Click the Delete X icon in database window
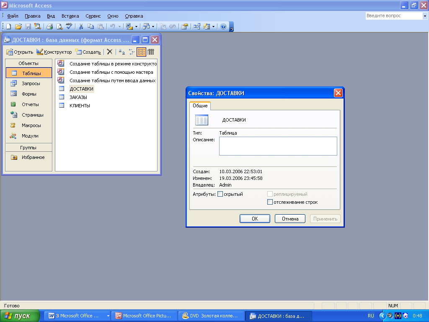This screenshot has width=429, height=322. 110,52
